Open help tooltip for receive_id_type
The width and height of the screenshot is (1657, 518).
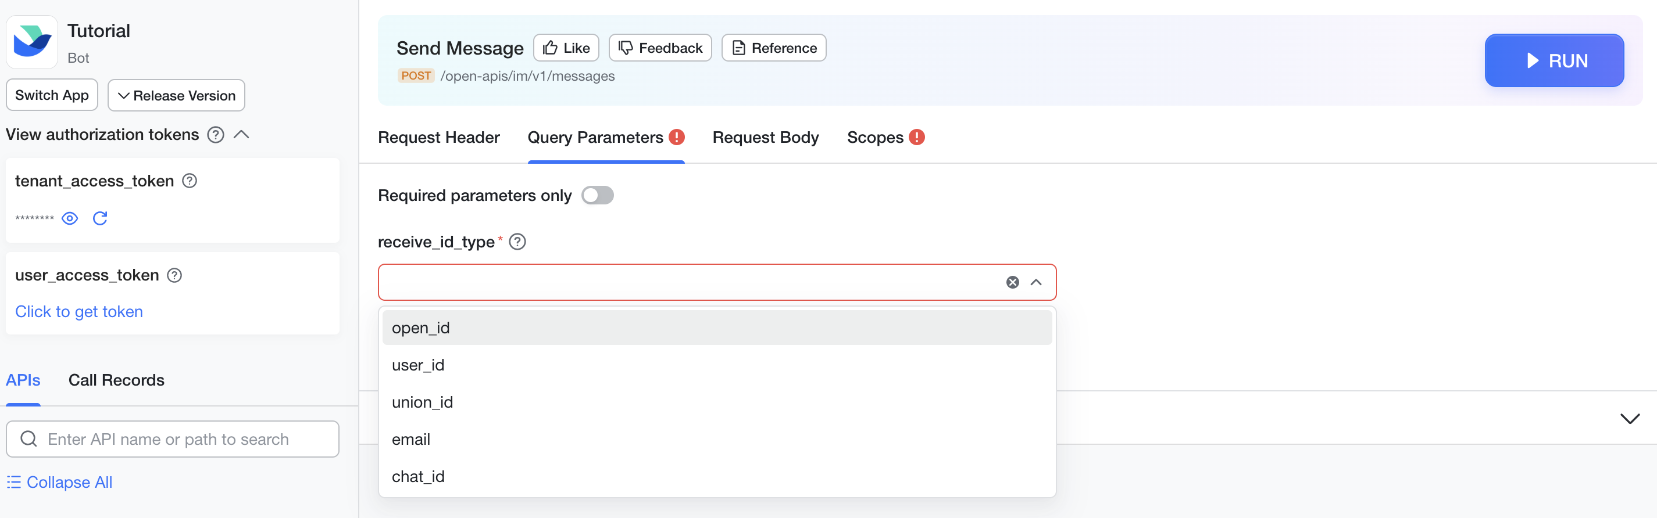point(517,242)
